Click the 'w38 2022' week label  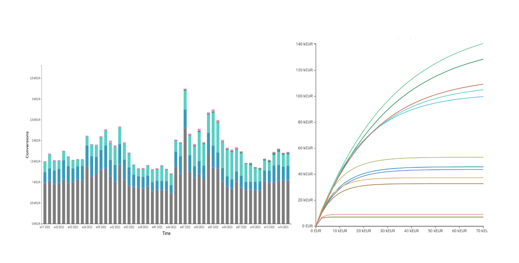143,227
